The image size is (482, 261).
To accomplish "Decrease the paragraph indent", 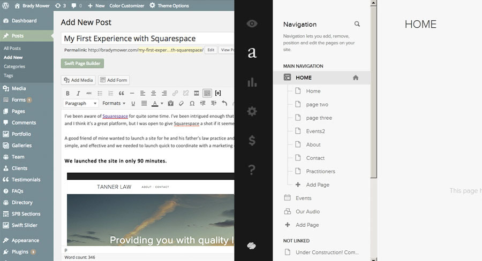I will [x=202, y=103].
